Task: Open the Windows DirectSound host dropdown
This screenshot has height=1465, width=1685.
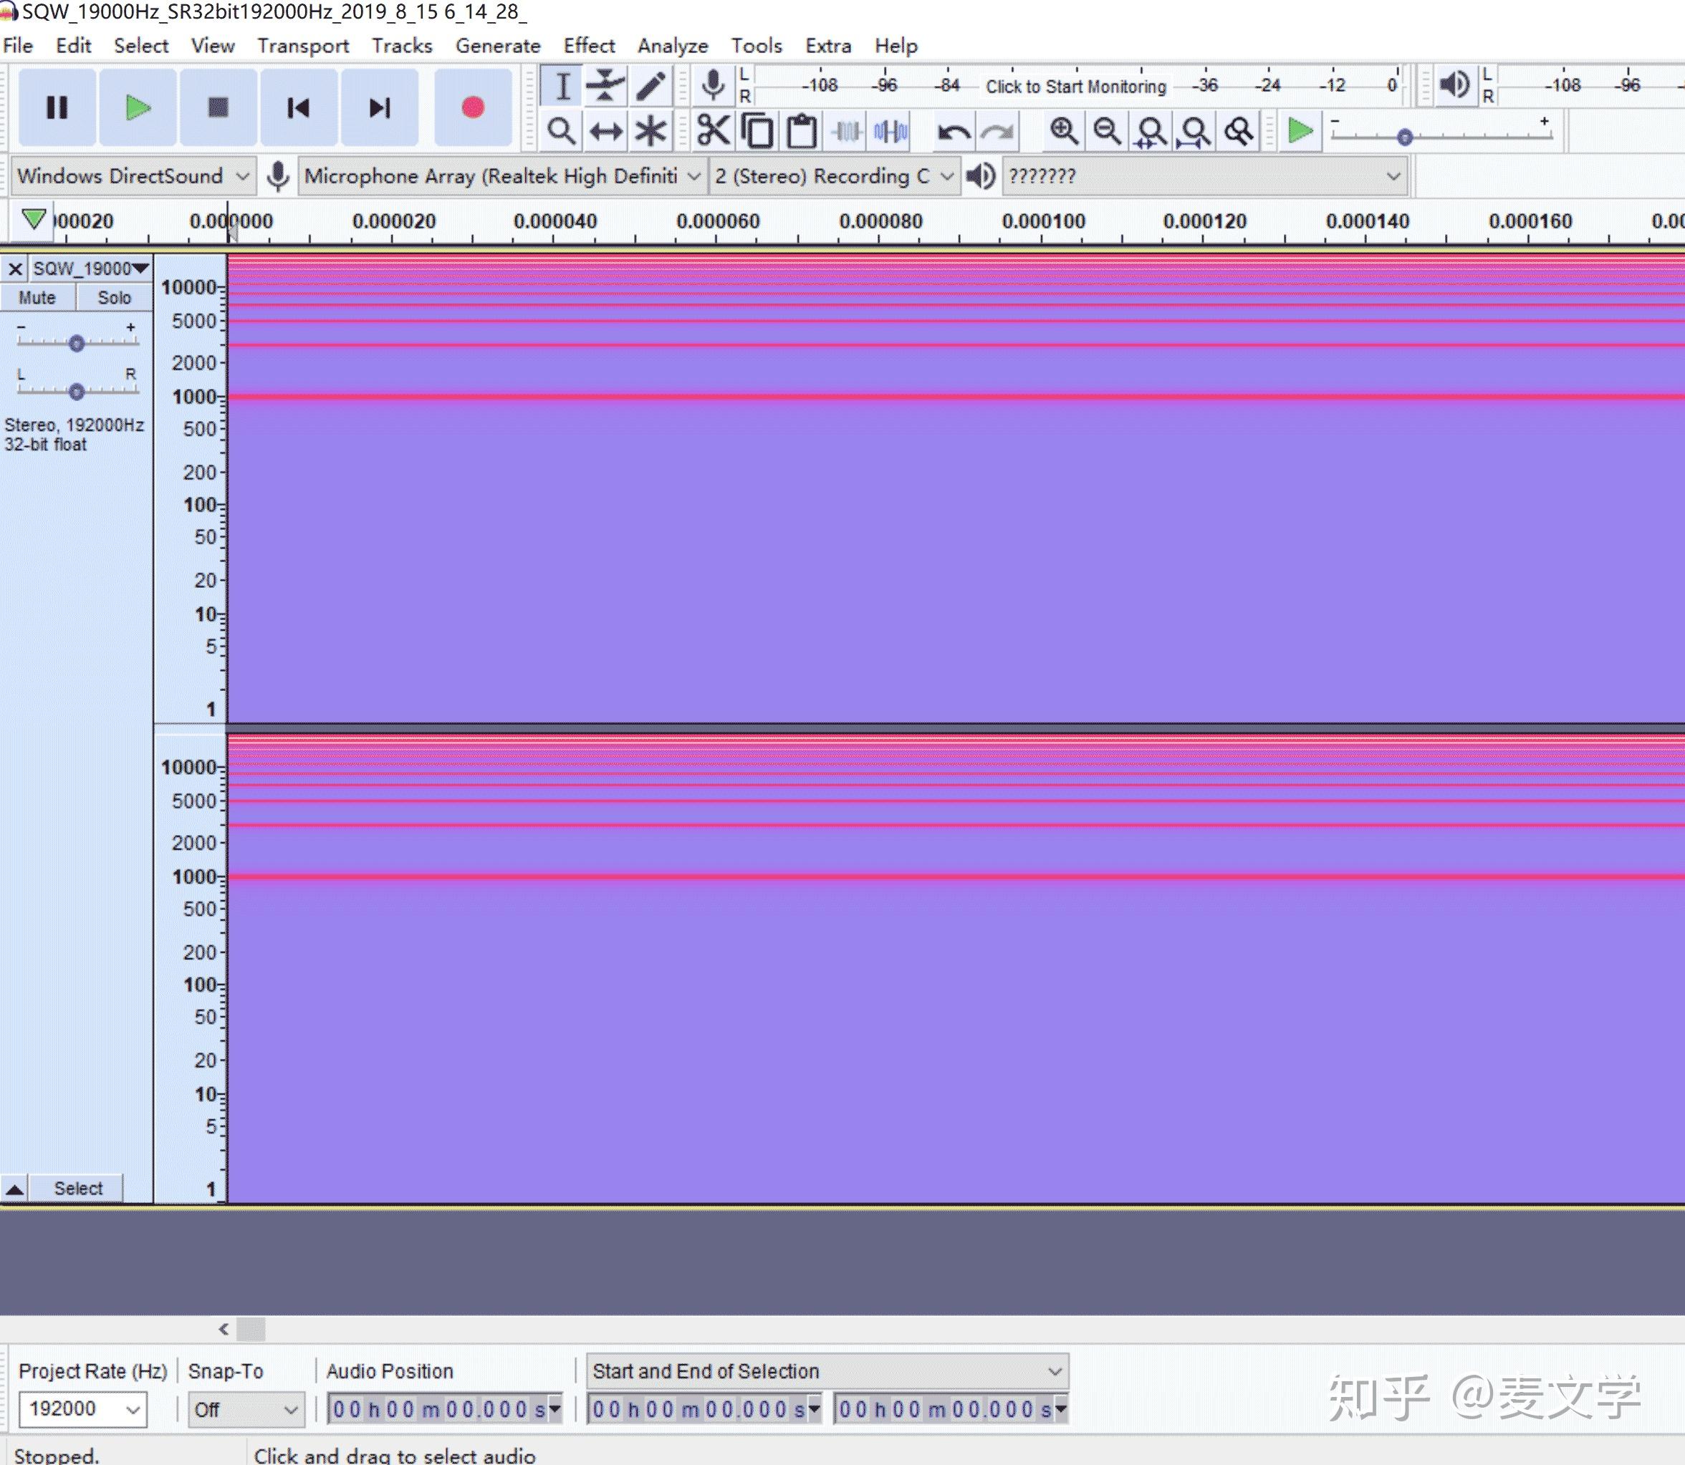Action: pyautogui.click(x=133, y=175)
